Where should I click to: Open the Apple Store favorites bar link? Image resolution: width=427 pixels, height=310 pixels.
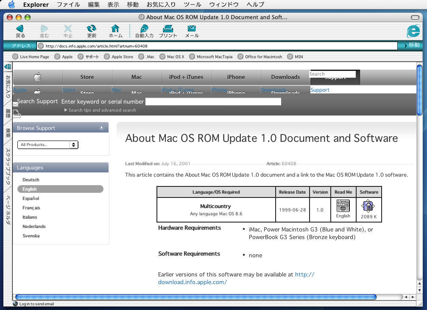[119, 57]
